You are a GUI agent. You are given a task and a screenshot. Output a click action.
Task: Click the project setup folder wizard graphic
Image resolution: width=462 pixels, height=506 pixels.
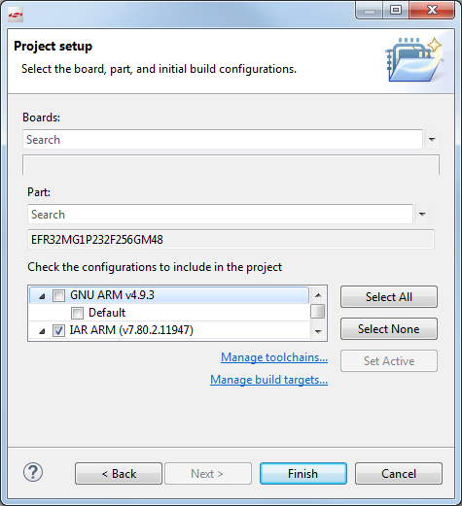[x=414, y=59]
